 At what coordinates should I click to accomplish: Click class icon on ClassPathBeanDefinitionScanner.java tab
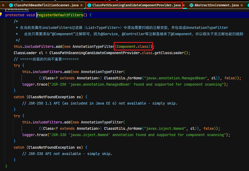click(x=11, y=5)
